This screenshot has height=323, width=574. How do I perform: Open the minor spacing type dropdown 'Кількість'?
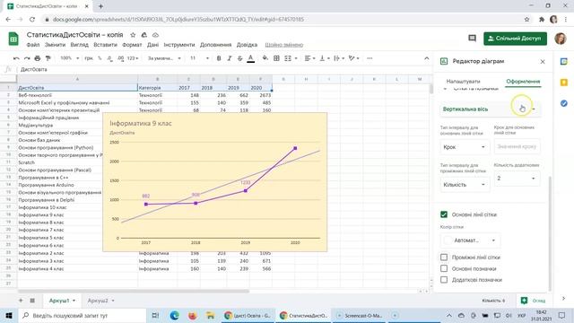(x=465, y=185)
